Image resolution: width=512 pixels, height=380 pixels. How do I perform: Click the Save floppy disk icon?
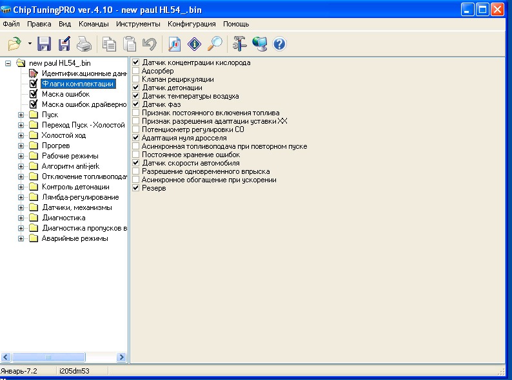[x=44, y=44]
